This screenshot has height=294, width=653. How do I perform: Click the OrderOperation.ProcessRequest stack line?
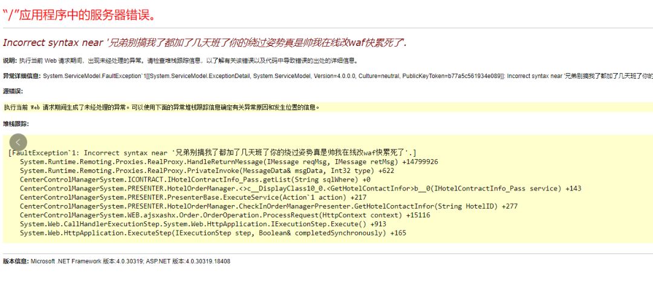(225, 215)
